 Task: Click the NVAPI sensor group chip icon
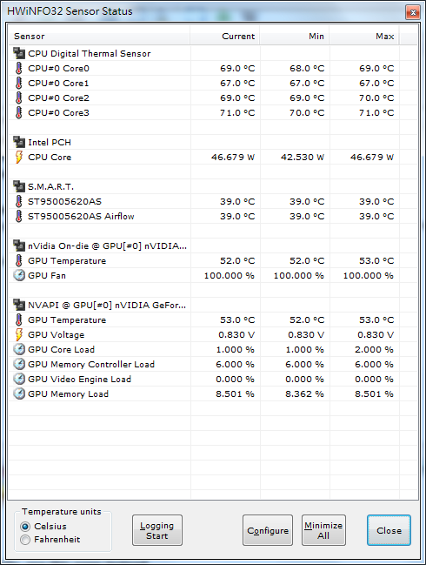click(19, 305)
